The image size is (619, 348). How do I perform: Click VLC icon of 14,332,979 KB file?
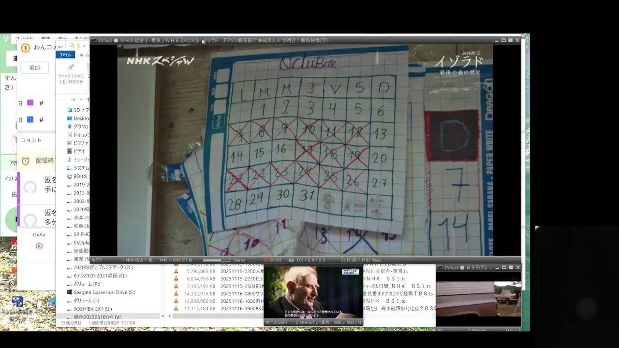point(176,293)
